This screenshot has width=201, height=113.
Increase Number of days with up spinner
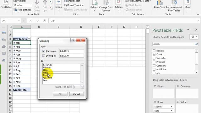pyautogui.click(x=82, y=86)
